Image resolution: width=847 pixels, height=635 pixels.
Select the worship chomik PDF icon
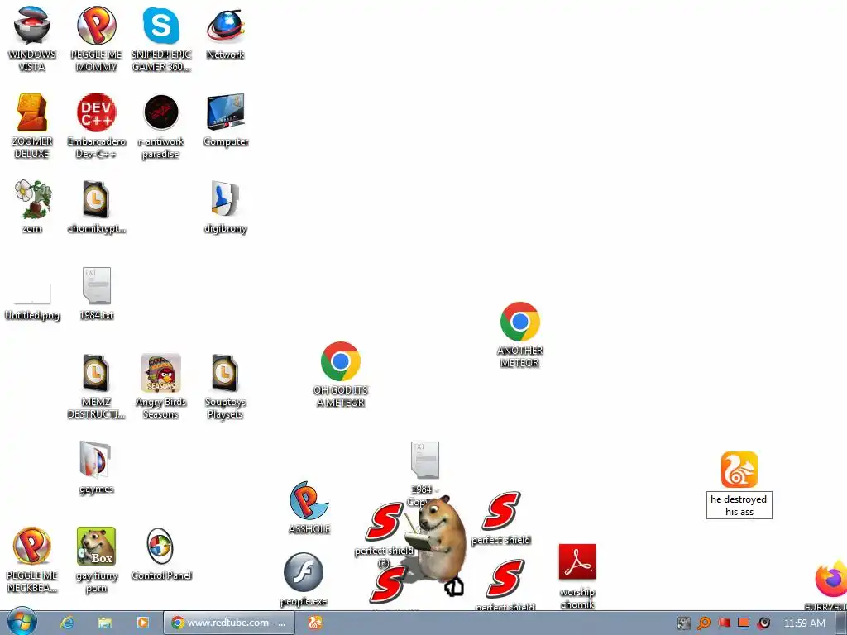coord(577,562)
